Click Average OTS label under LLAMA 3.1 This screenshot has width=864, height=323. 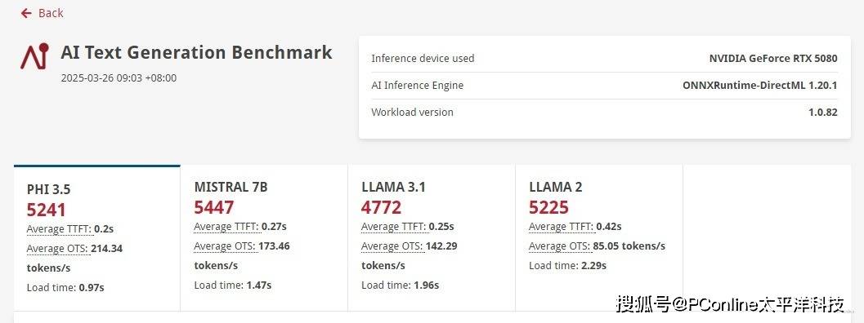(x=392, y=246)
